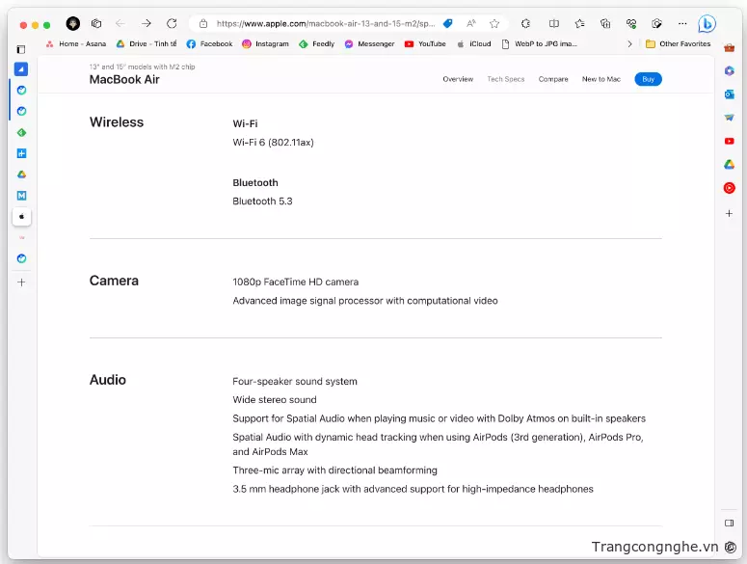Open the Feedly vertical tab in left sidebar
The image size is (747, 564).
[21, 132]
